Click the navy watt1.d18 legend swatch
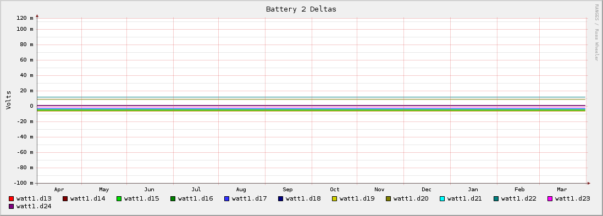The image size is (603, 216). tap(280, 199)
